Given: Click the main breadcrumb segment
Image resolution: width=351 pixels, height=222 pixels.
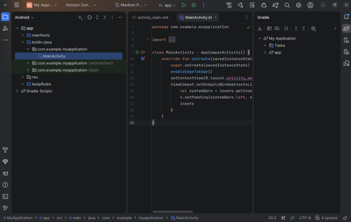Looking at the screenshot, I should click(75, 218).
